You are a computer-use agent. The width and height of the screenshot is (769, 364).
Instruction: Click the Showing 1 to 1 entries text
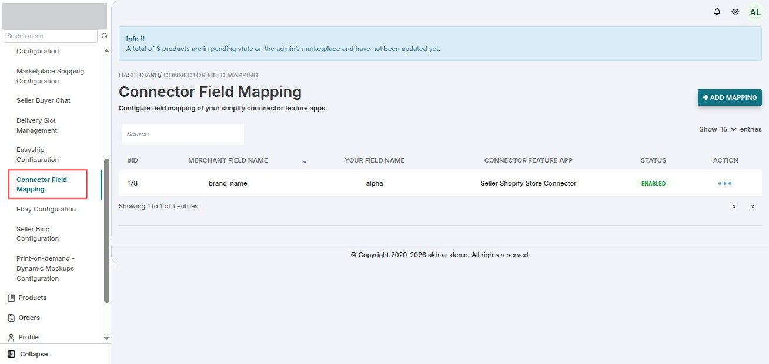click(x=159, y=206)
